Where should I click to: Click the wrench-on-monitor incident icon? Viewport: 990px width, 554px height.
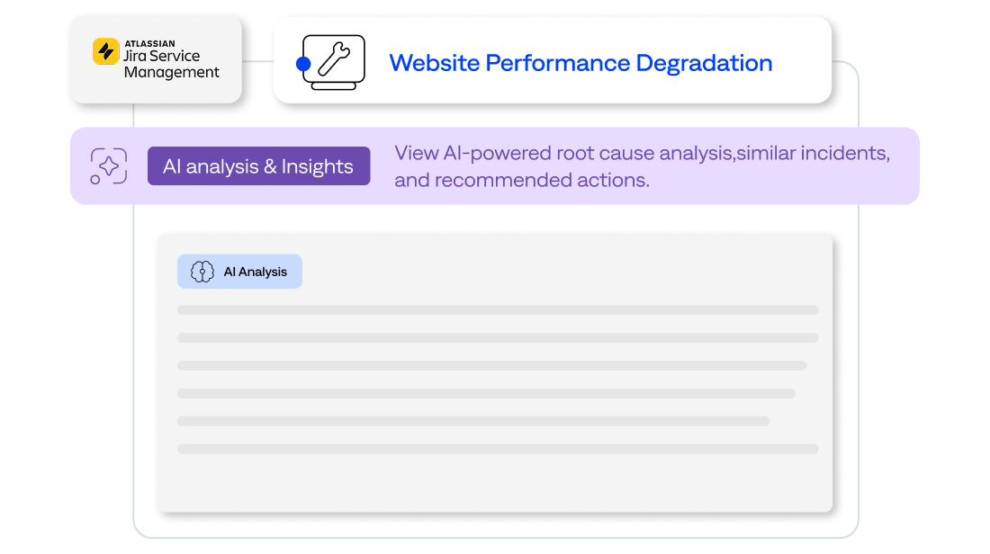click(x=334, y=62)
